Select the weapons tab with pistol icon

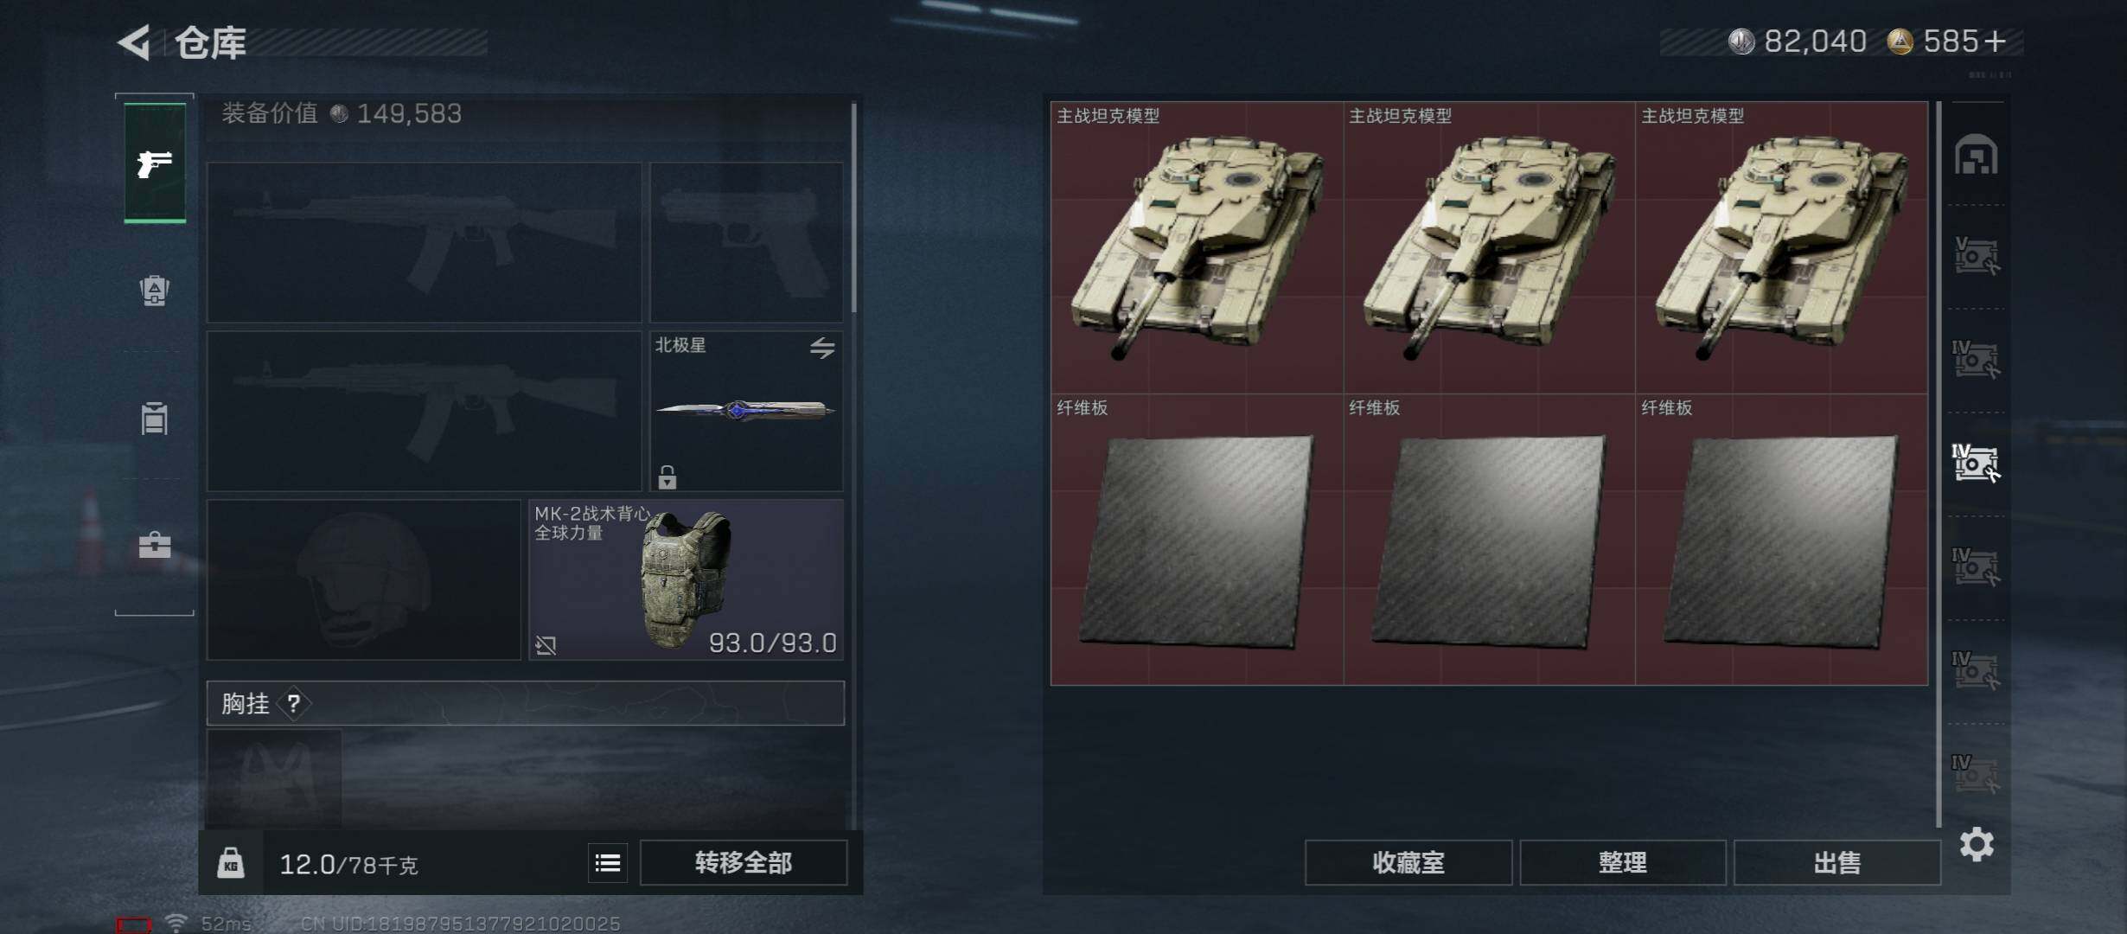[x=155, y=163]
